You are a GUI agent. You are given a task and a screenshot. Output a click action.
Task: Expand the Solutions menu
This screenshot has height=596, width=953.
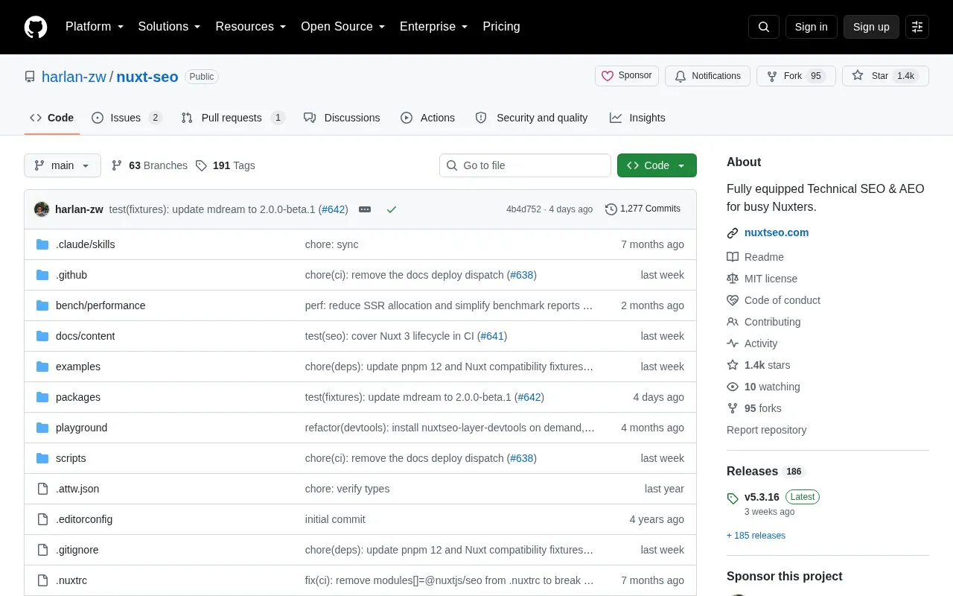tap(169, 27)
